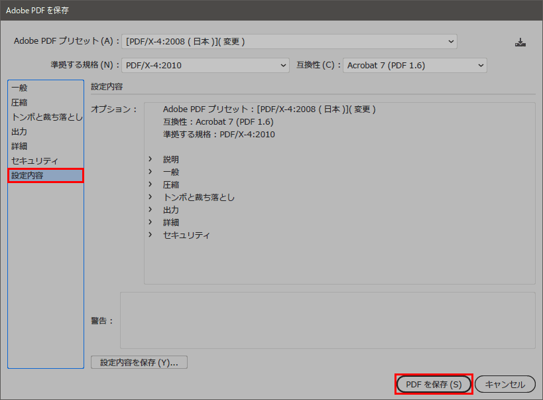Open the 互換性 Acrobat 7 dropdown
The image size is (543, 400).
(x=414, y=65)
